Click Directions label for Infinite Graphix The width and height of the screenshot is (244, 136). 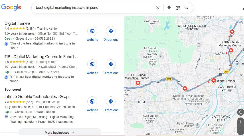click(111, 110)
